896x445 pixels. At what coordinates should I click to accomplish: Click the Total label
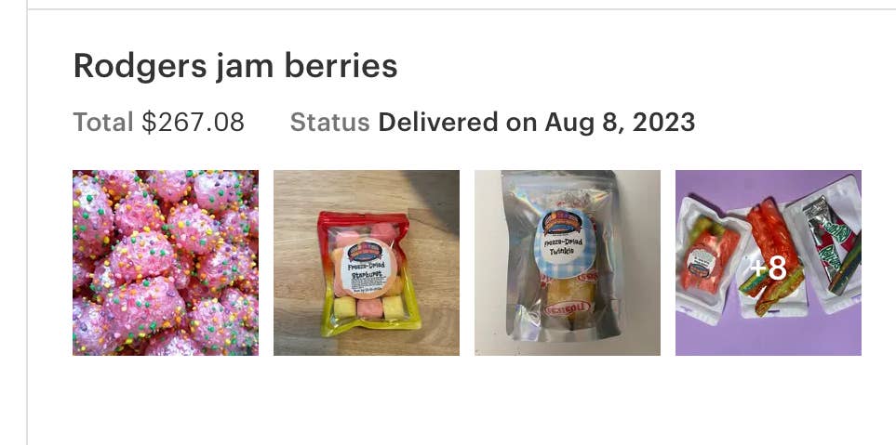point(103,122)
